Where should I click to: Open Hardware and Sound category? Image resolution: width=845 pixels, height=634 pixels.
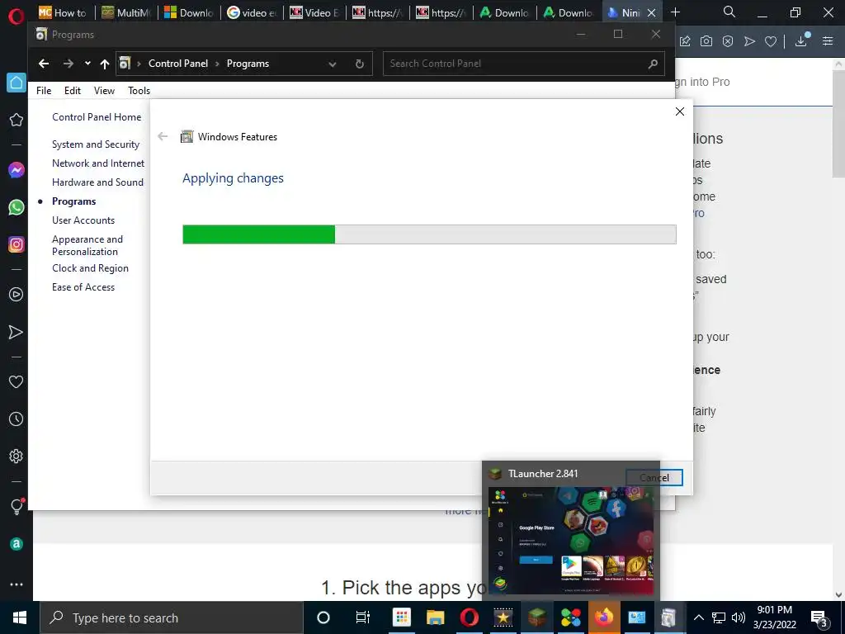pyautogui.click(x=97, y=182)
